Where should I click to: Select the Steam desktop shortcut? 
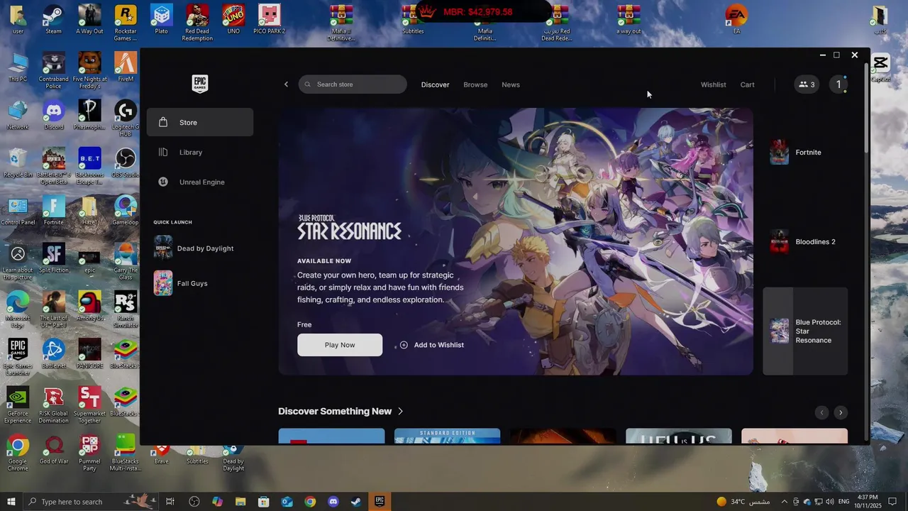[53, 20]
